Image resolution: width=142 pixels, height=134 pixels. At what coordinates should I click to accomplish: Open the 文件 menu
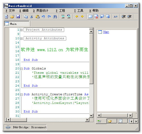[10, 11]
